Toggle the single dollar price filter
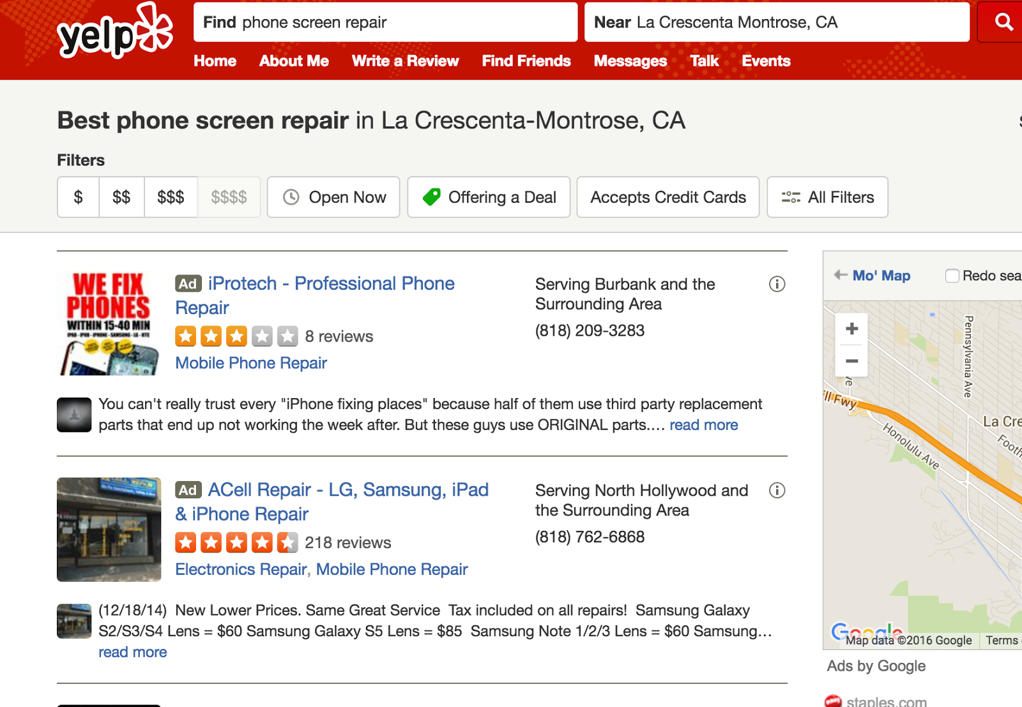The width and height of the screenshot is (1022, 707). pyautogui.click(x=78, y=197)
